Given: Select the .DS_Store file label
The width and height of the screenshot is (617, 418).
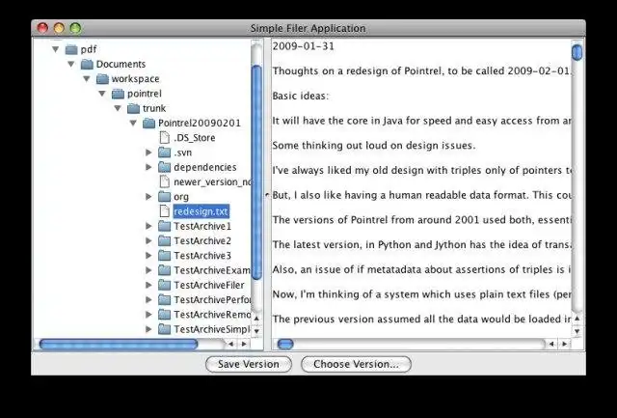Looking at the screenshot, I should [195, 138].
